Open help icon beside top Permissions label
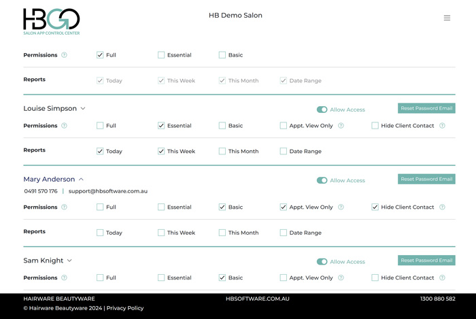 tap(64, 55)
